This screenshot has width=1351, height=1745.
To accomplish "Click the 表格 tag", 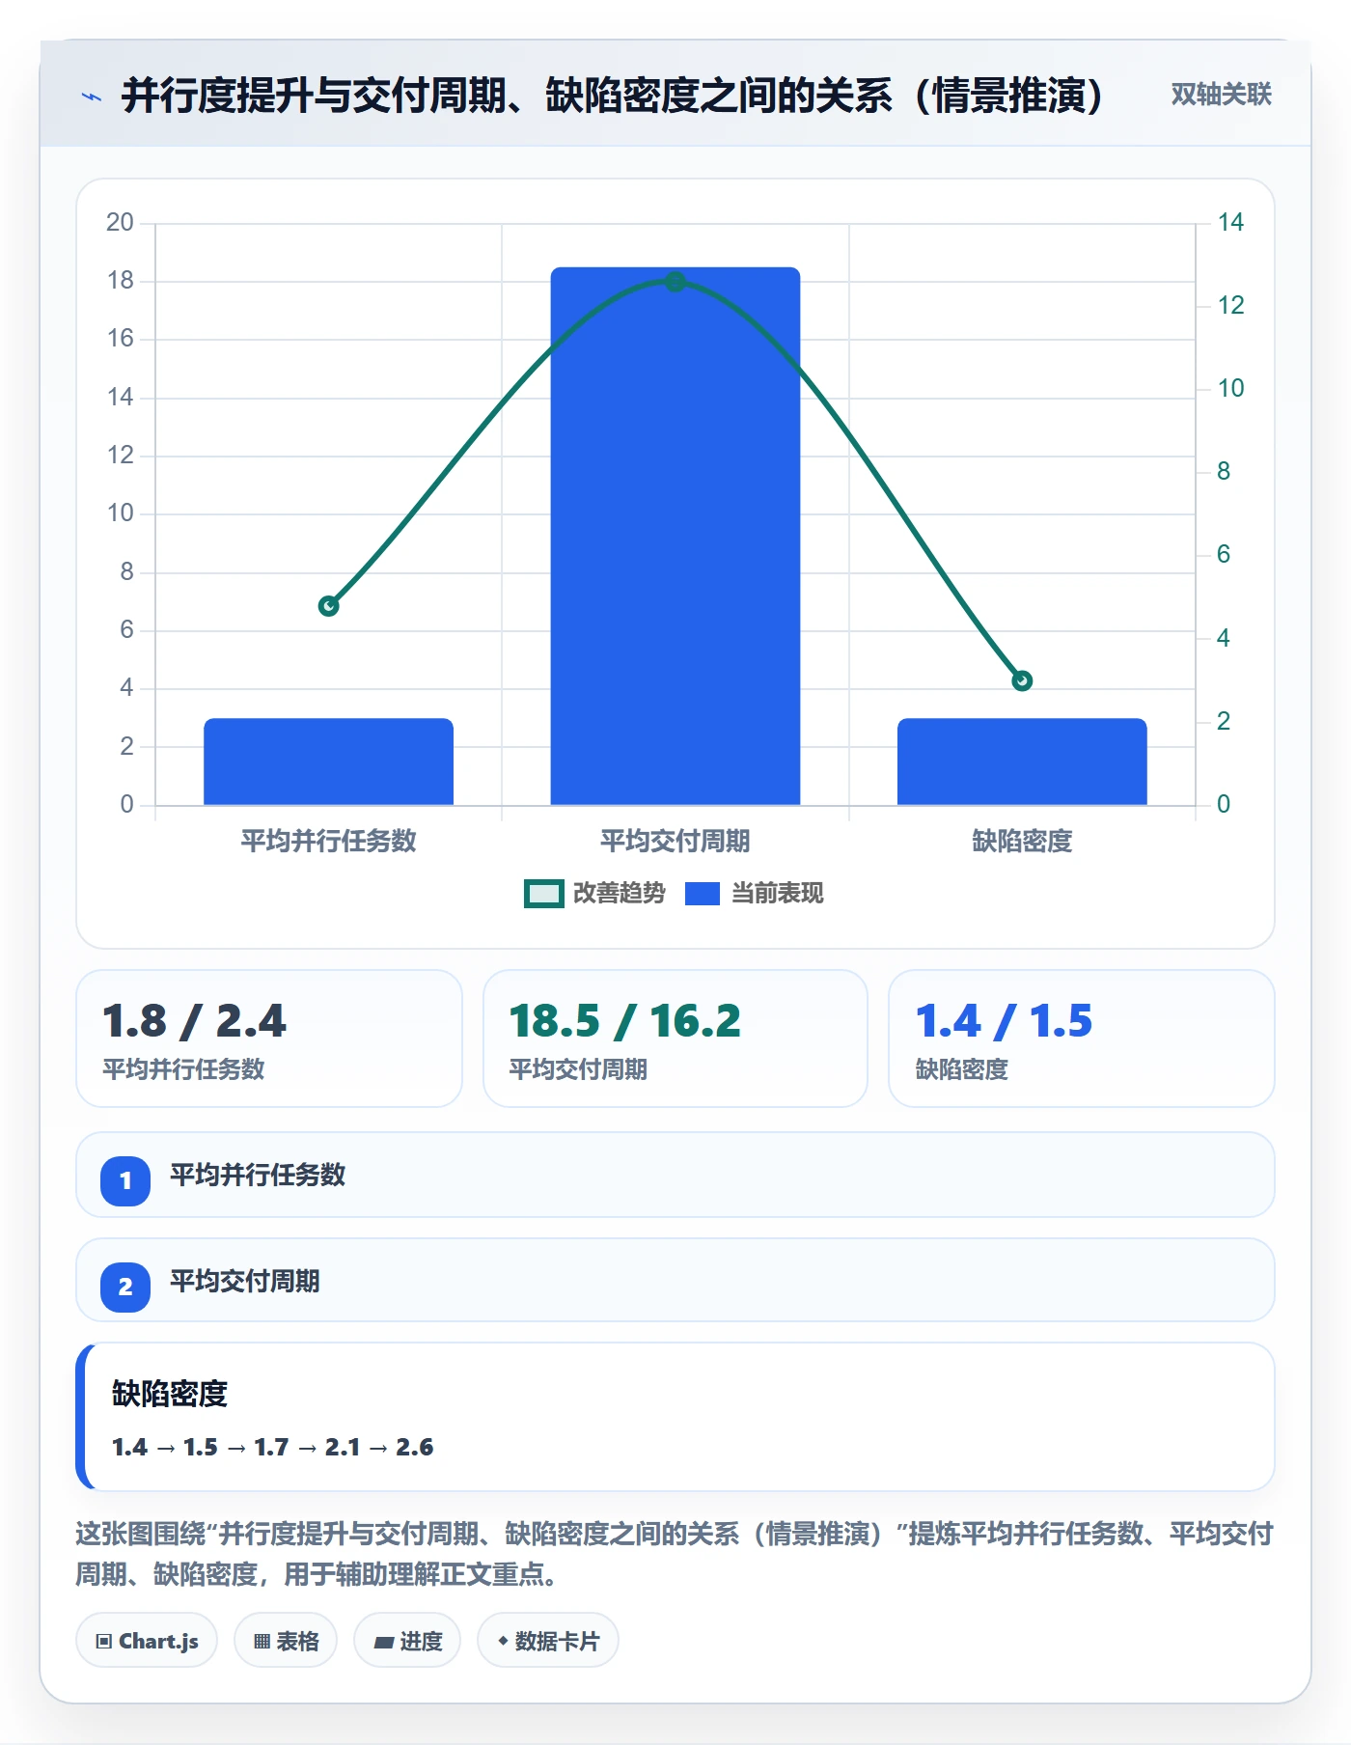I will [x=286, y=1641].
